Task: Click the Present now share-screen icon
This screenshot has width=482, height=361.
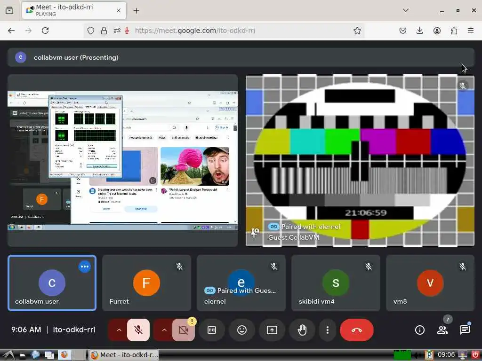Action: (x=272, y=330)
